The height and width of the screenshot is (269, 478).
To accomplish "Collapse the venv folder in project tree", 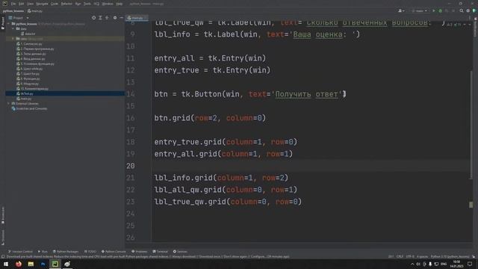I will [13, 39].
